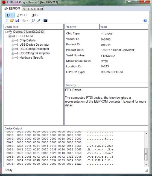Expand the USB String Descriptors node
The image size is (152, 176).
pos(13,54)
